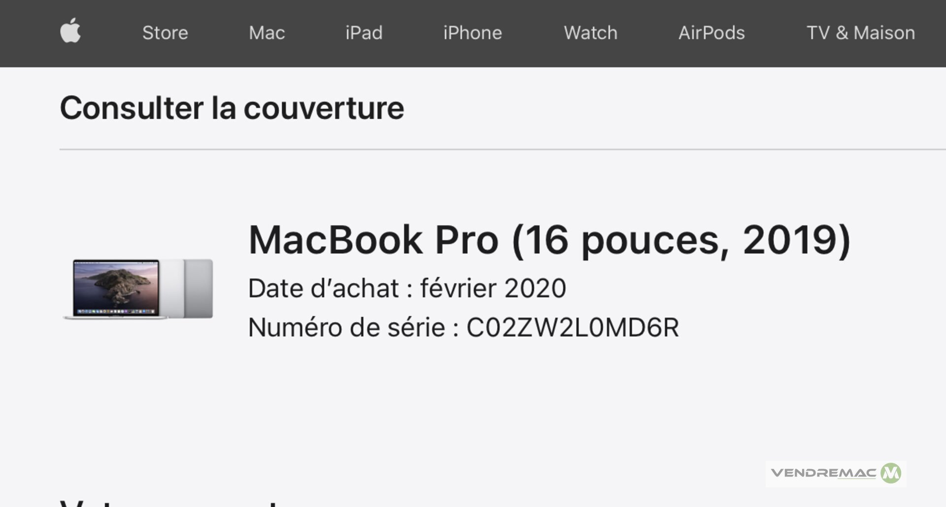Click the février 2020 purchase date

click(493, 288)
